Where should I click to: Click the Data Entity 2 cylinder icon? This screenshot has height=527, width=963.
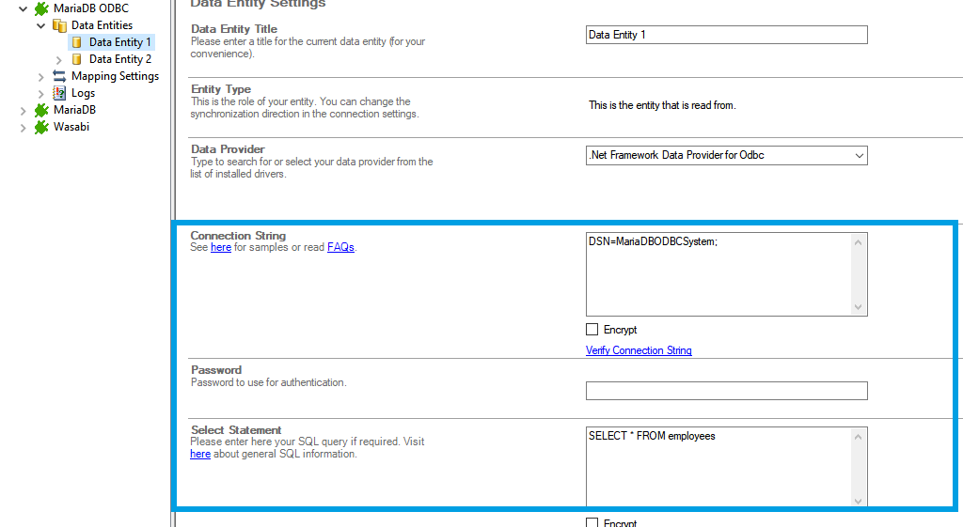77,59
